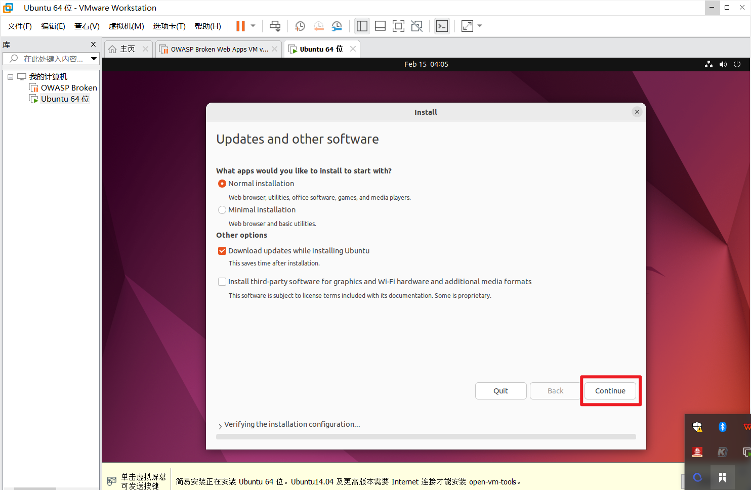The height and width of the screenshot is (490, 751).
Task: Click the Unity mode icon
Action: 416,26
